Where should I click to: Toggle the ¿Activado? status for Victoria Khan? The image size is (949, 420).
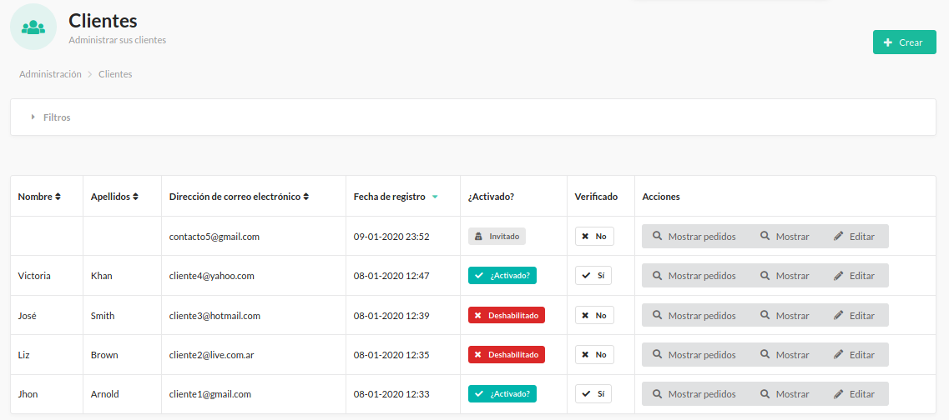(x=502, y=276)
